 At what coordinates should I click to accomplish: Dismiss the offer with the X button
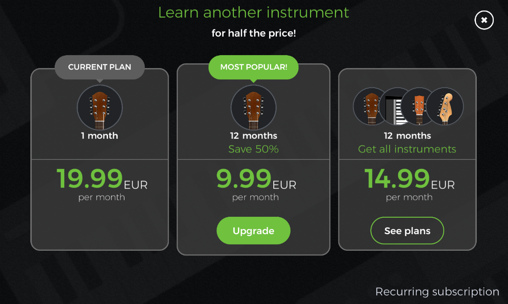click(484, 20)
